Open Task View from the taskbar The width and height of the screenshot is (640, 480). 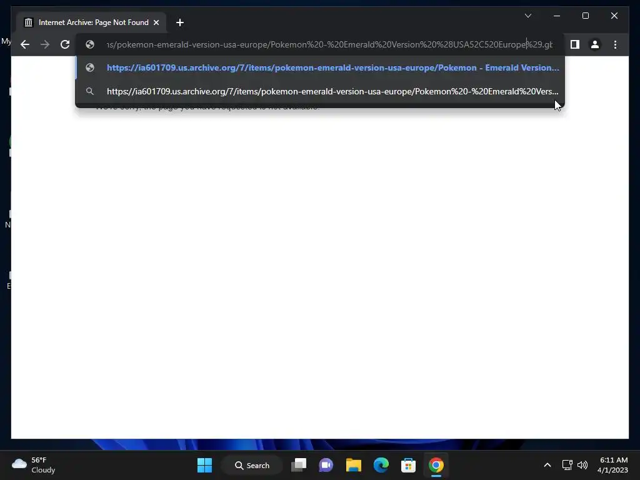pos(299,465)
